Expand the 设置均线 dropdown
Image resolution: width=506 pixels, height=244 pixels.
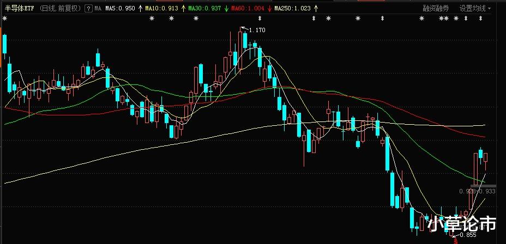(475, 9)
